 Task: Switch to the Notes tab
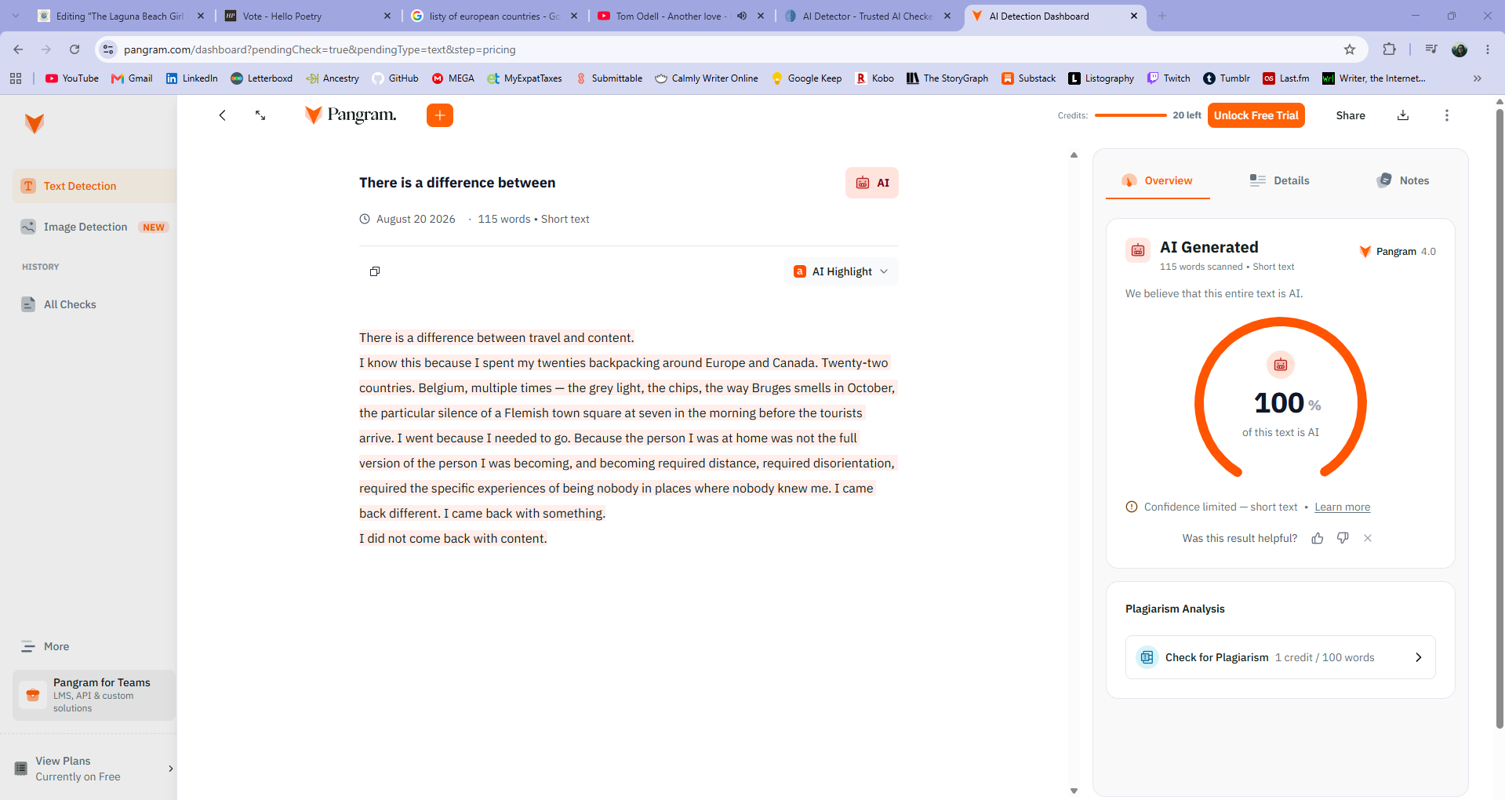pyautogui.click(x=1403, y=180)
